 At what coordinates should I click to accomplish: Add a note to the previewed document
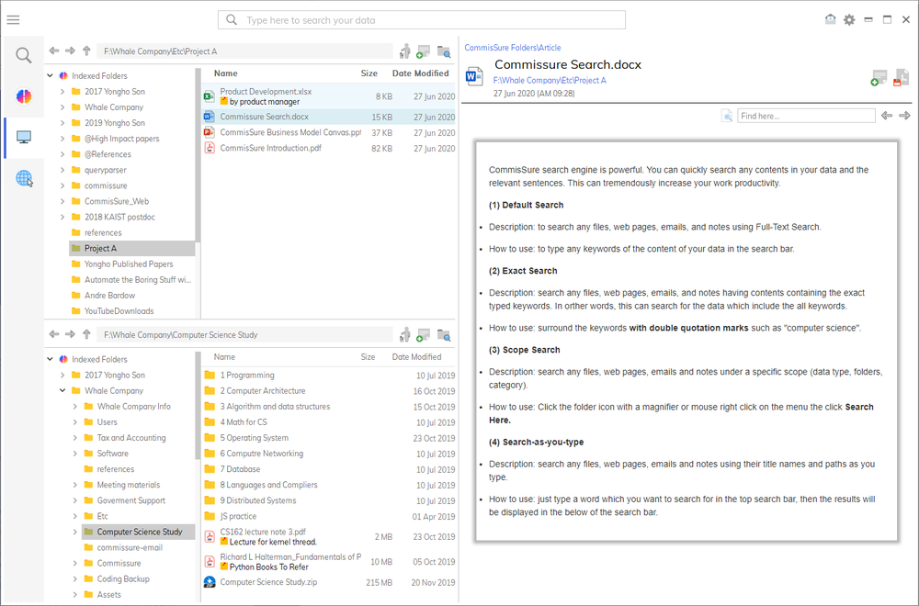(879, 78)
